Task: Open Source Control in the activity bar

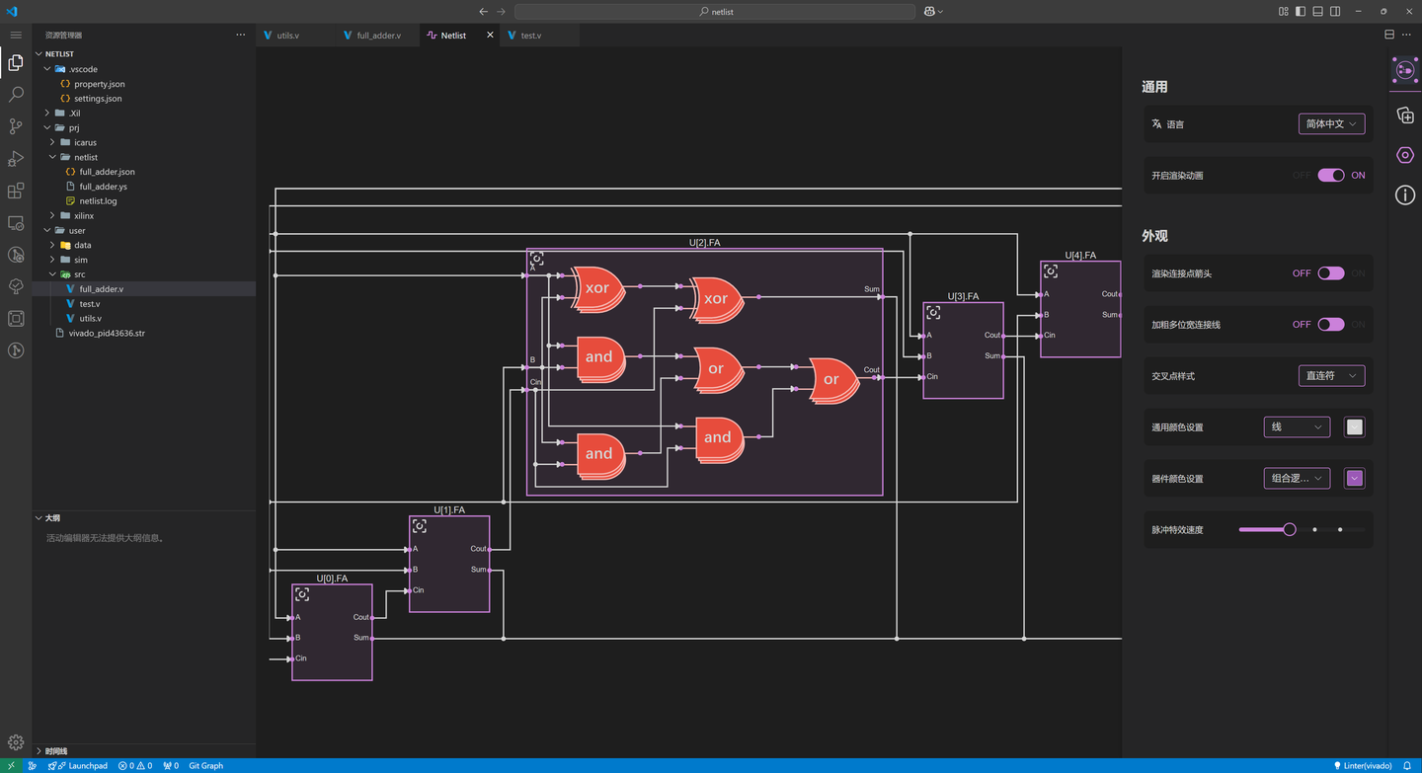Action: [15, 126]
